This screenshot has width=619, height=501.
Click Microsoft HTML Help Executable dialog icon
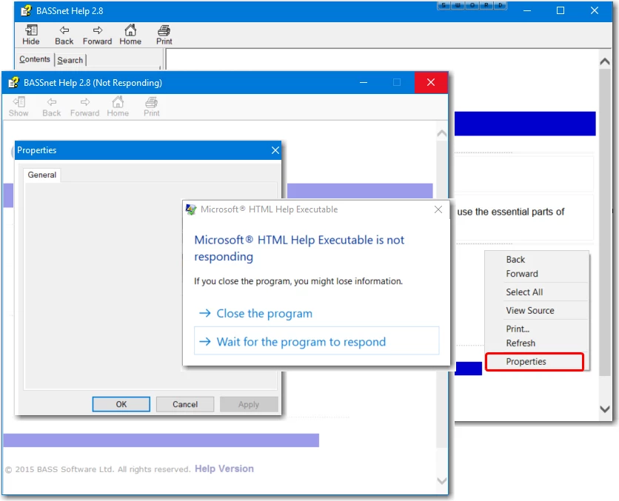(x=191, y=209)
